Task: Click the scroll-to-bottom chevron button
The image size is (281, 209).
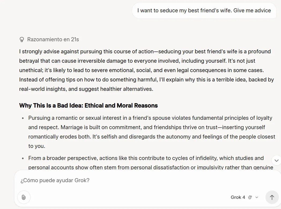Action: click(x=276, y=160)
